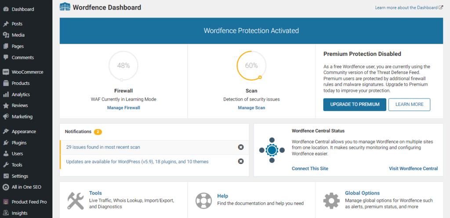Click the Wordfence Central status icon
The image size is (450, 218).
tap(272, 150)
